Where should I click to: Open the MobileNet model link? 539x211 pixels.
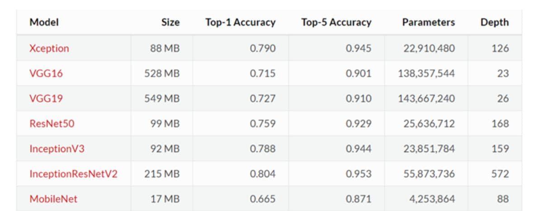click(54, 199)
